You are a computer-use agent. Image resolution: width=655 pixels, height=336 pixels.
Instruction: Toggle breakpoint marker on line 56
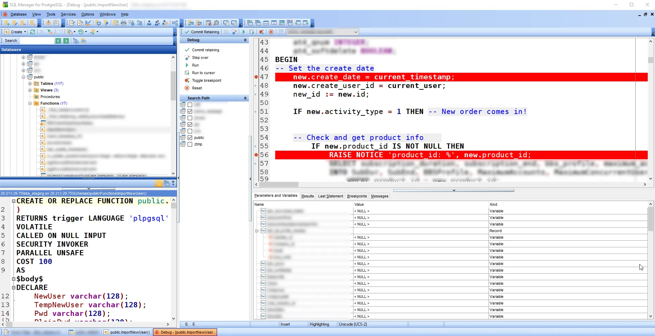coord(256,155)
